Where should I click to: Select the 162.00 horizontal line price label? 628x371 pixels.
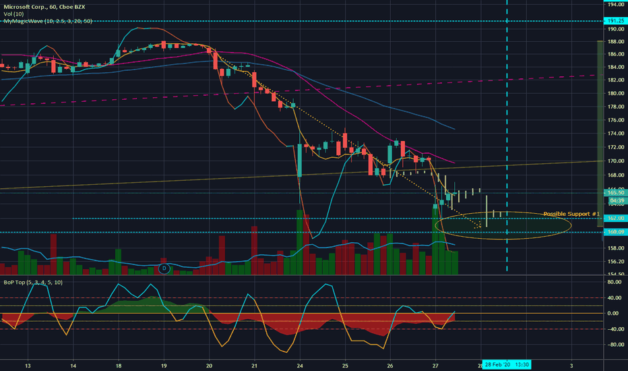point(616,218)
